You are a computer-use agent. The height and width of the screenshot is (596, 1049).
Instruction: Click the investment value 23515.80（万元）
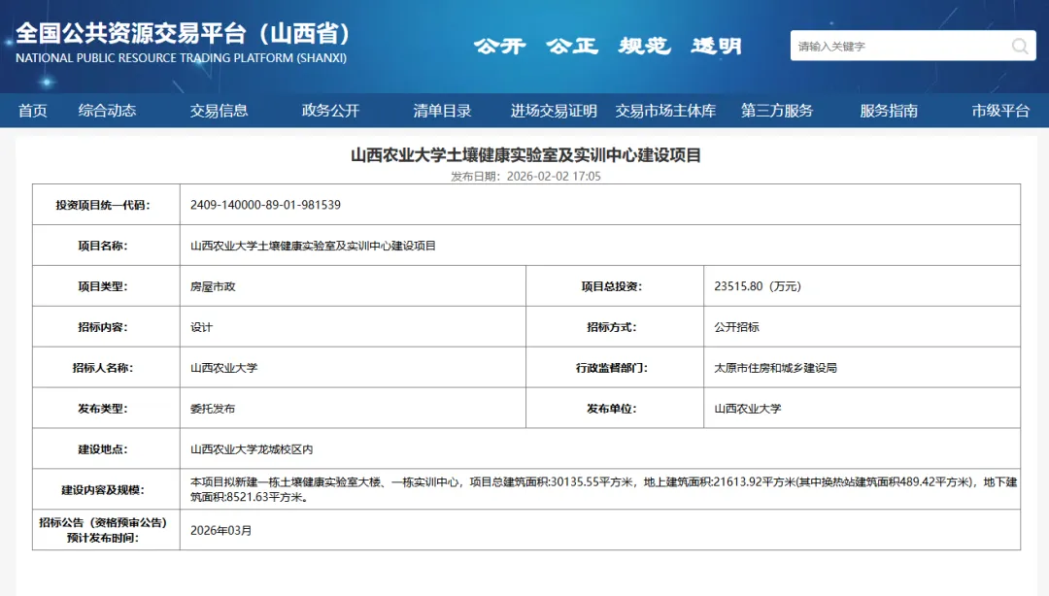[x=758, y=286]
